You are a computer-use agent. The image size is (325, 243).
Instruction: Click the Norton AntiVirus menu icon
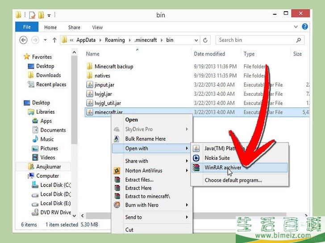coord(117,171)
